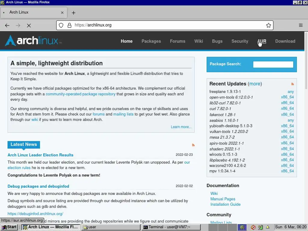308x231 pixels.
Task: Open Debug packages and debuginfod article
Action: tap(38, 186)
